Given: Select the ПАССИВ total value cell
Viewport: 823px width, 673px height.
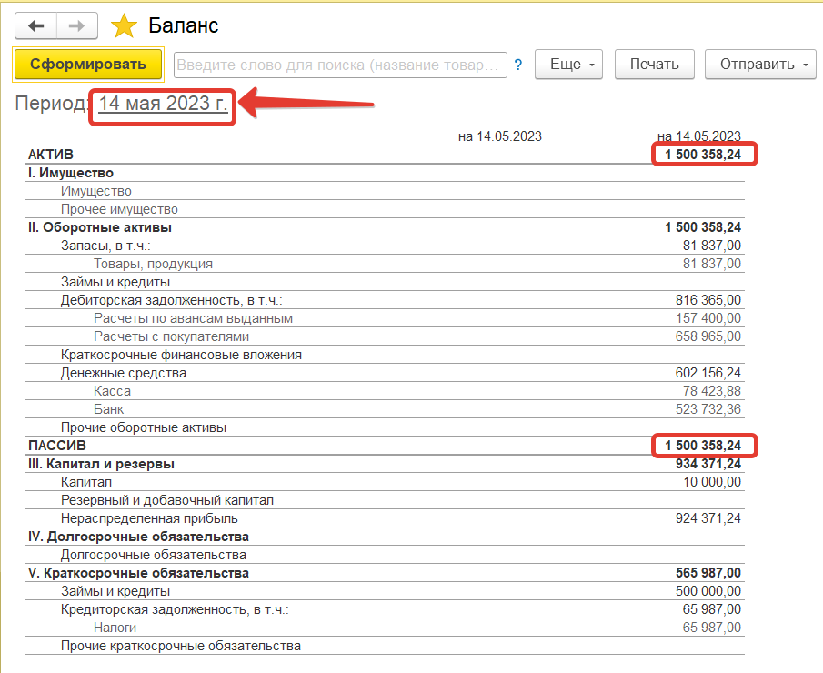Looking at the screenshot, I should point(704,446).
